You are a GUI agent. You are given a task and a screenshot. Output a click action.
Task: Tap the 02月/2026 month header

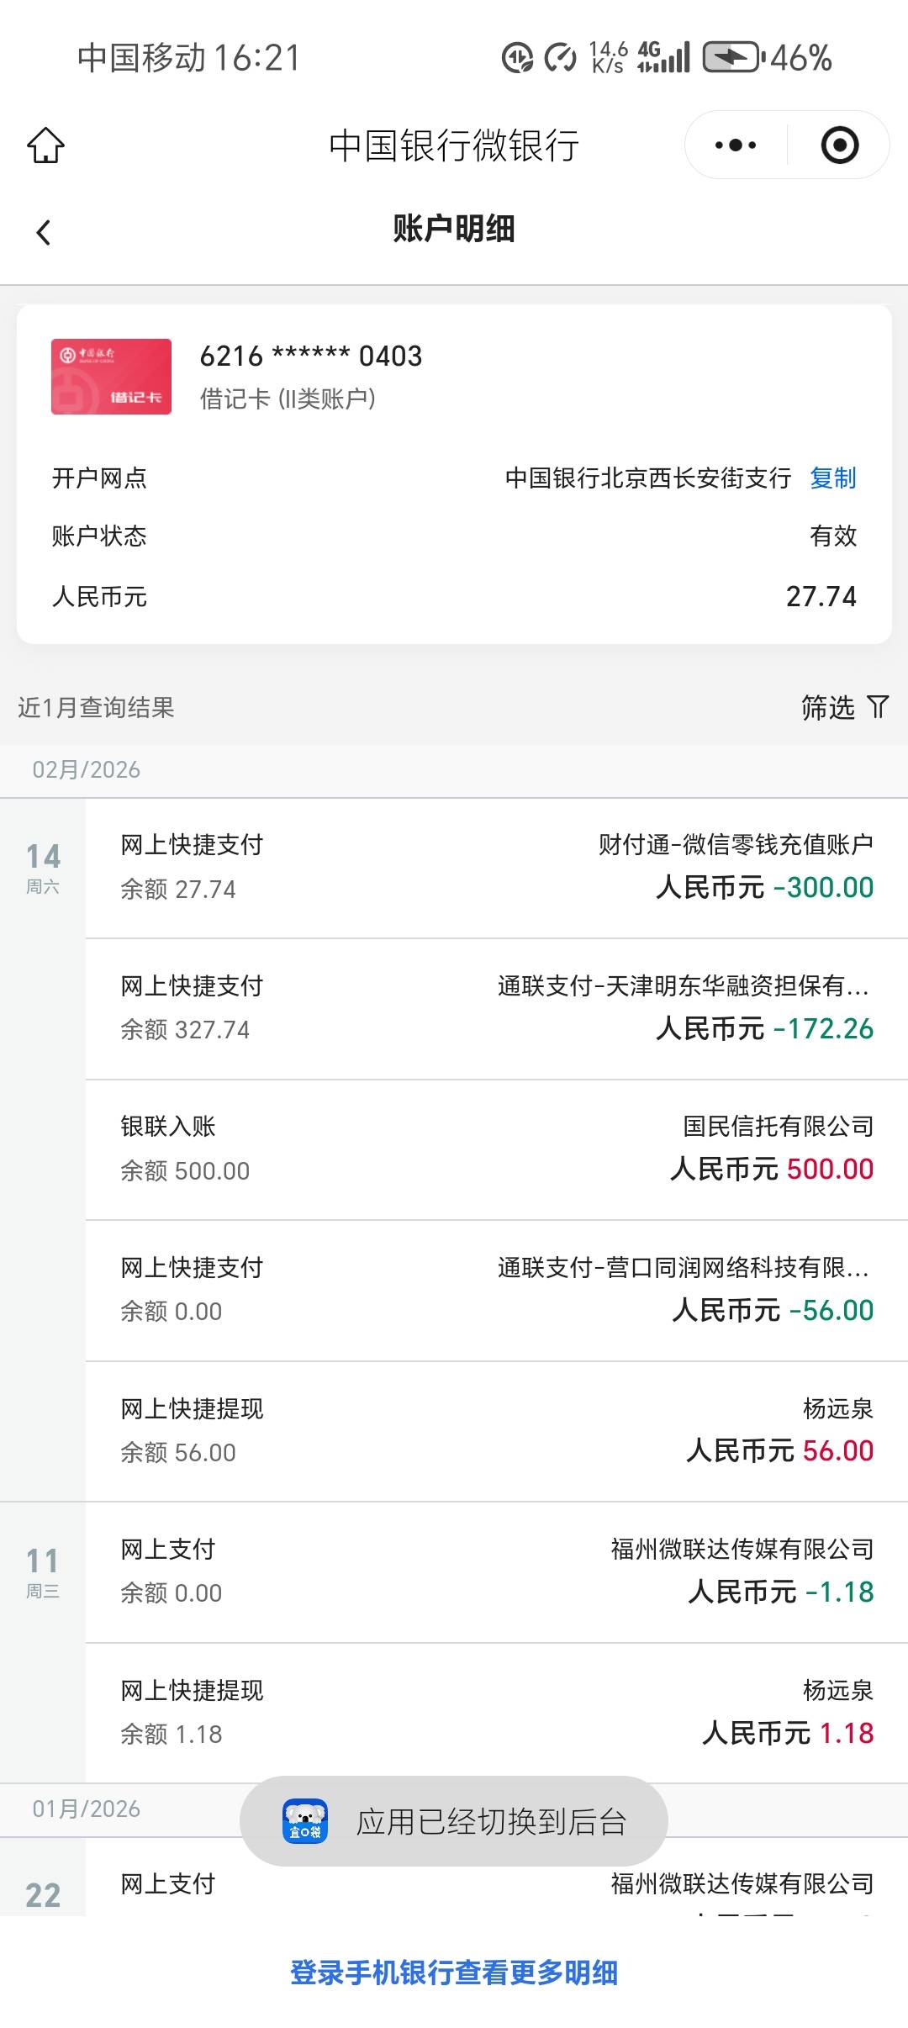tap(87, 770)
